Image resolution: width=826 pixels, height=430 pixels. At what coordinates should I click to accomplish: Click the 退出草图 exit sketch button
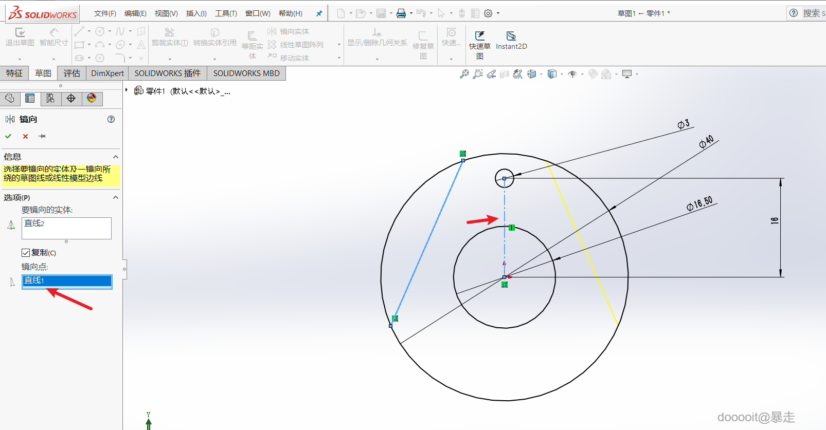[20, 37]
